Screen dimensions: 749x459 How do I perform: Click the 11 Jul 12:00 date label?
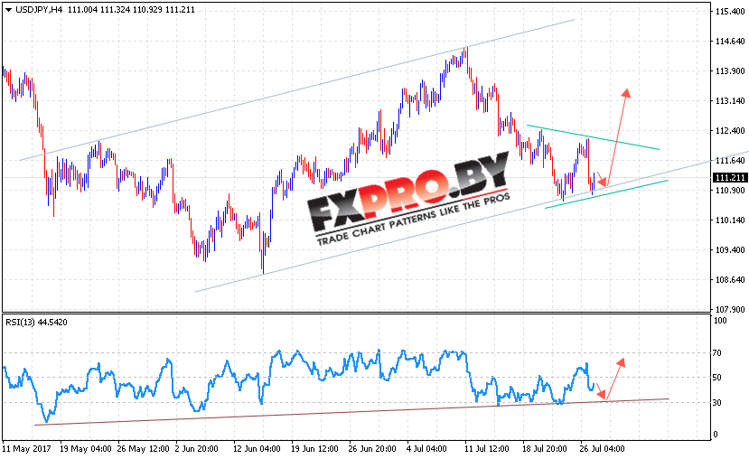tap(487, 449)
